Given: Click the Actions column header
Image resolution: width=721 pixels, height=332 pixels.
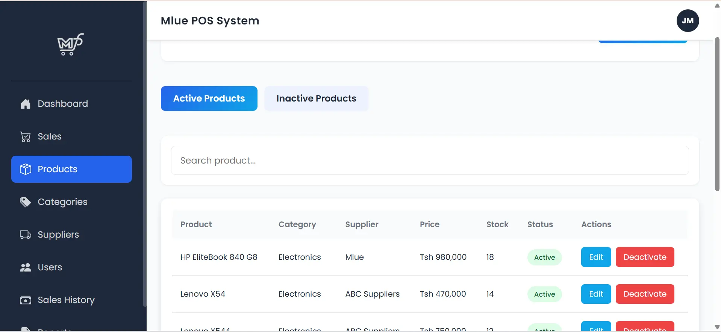Looking at the screenshot, I should coord(596,224).
